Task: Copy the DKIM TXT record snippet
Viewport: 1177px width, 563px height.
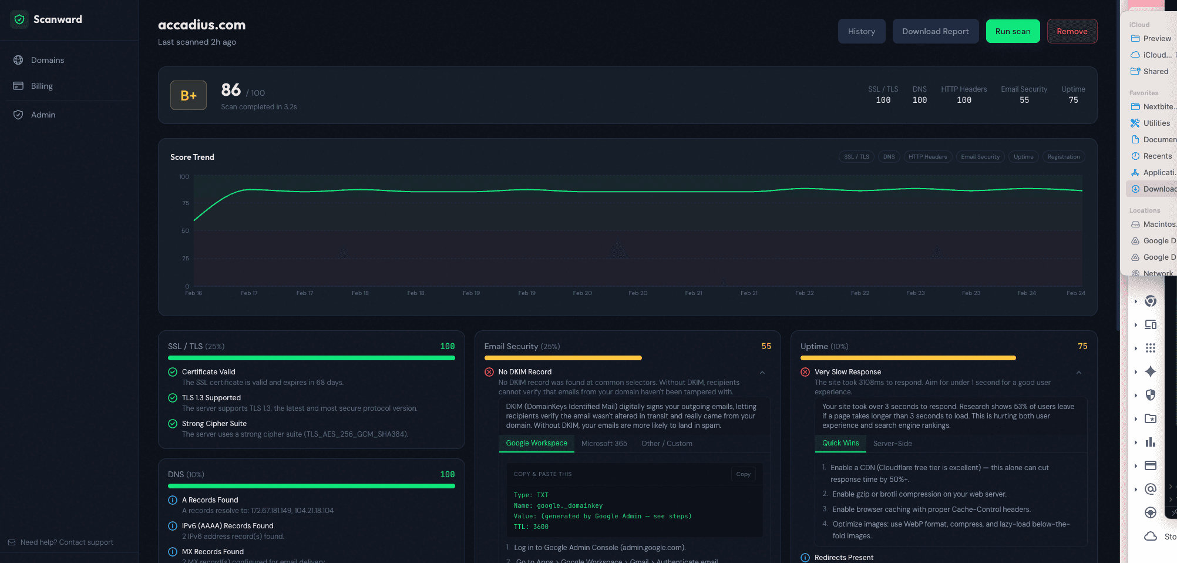Action: click(743, 474)
